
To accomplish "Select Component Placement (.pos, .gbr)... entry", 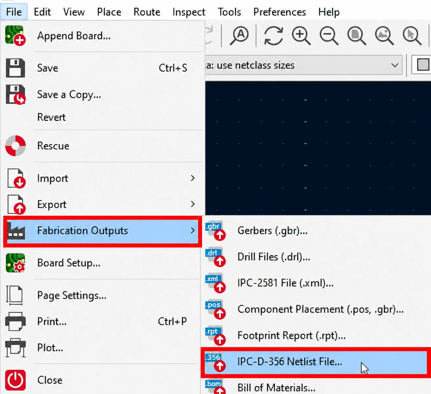I will pyautogui.click(x=320, y=309).
